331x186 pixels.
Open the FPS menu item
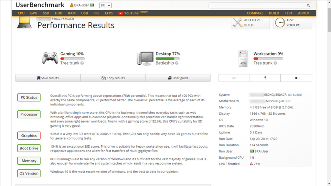pyautogui.click(x=96, y=13)
